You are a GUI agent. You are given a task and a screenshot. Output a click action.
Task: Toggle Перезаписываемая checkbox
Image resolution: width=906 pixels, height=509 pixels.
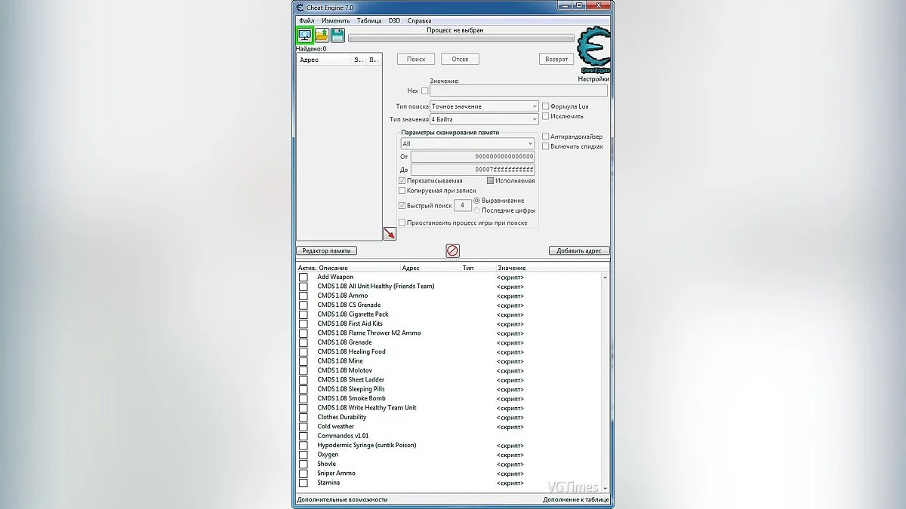(402, 181)
